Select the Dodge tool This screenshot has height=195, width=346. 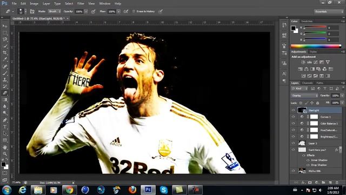[5, 113]
